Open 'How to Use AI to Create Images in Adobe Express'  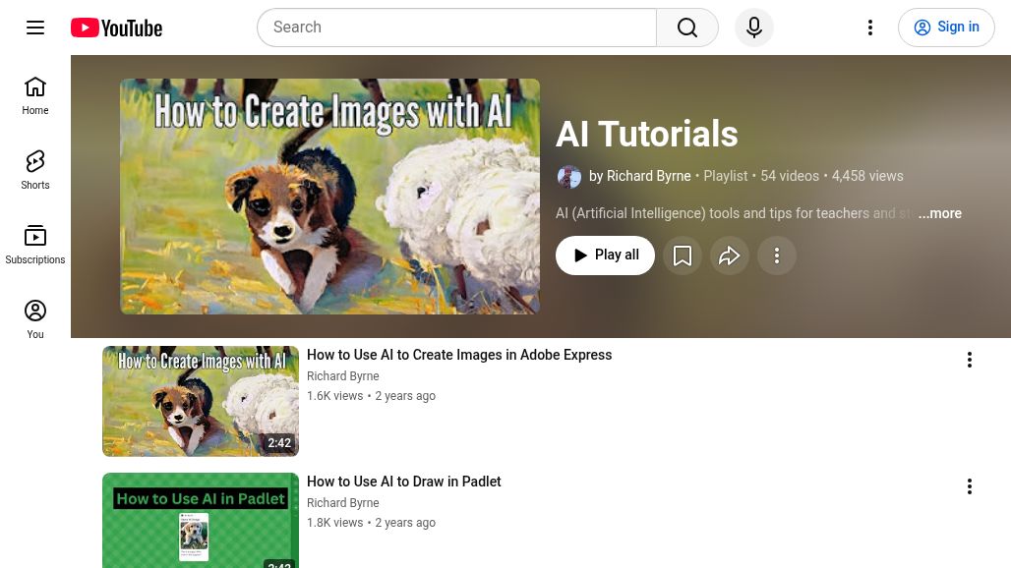click(x=459, y=355)
